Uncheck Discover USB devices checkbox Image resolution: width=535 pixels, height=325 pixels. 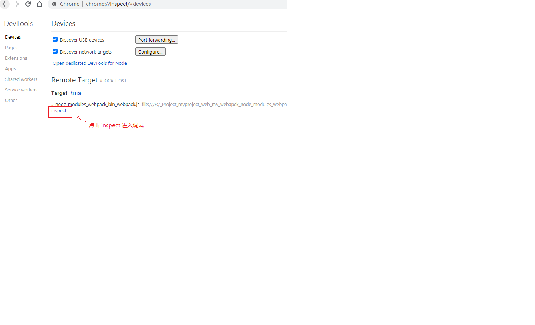tap(55, 39)
